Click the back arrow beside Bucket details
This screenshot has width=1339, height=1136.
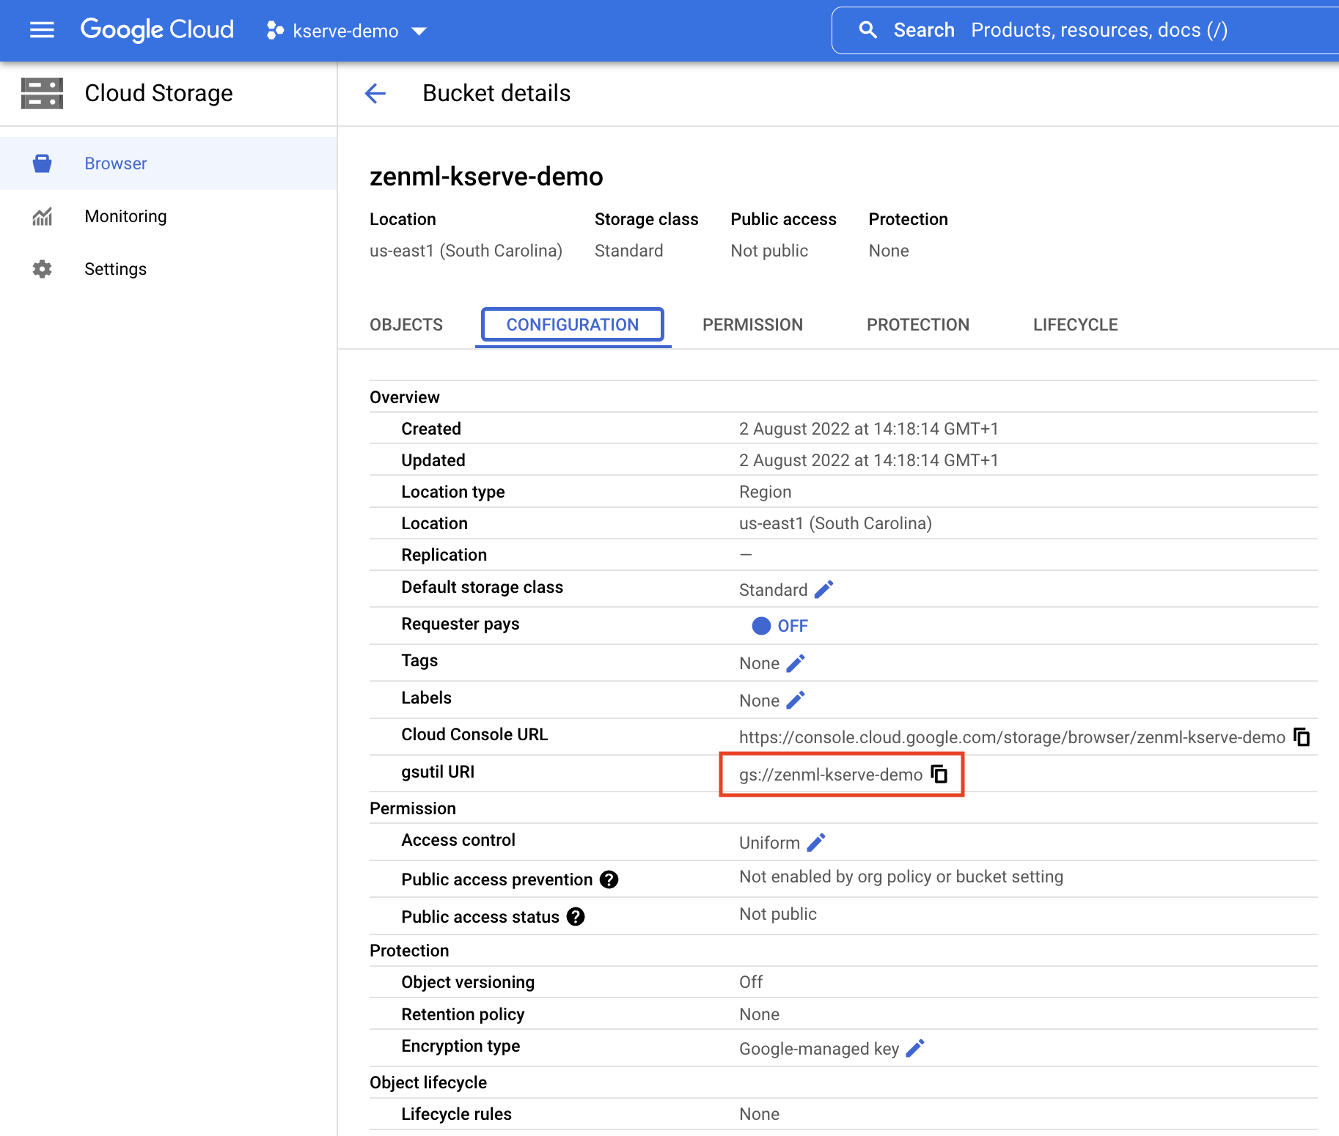point(375,93)
